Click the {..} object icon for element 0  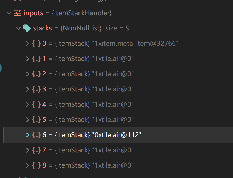(36, 43)
